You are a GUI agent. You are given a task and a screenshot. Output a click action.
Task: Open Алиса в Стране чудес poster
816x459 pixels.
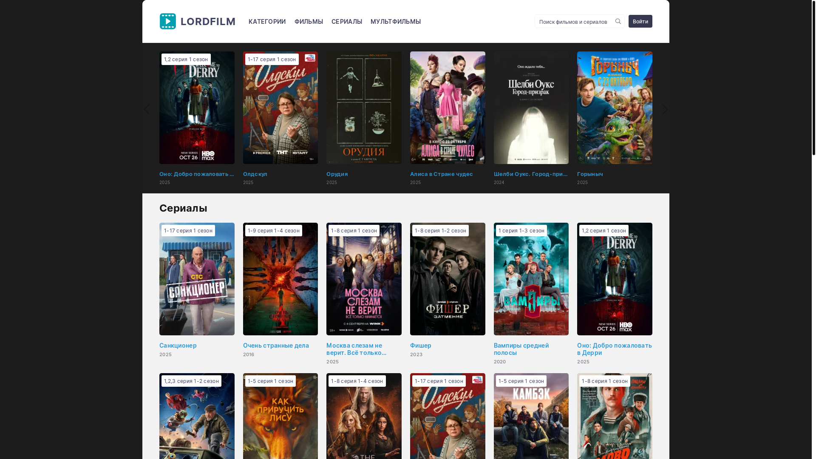pyautogui.click(x=447, y=108)
